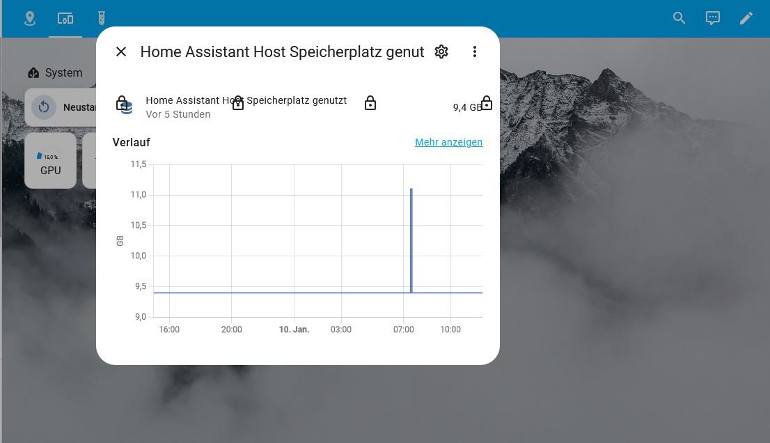
Task: Click the 03:00 axis label
Action: pos(341,329)
